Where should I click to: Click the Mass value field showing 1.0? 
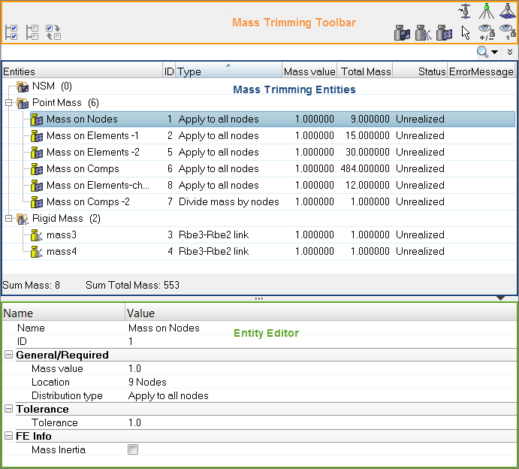pyautogui.click(x=134, y=369)
